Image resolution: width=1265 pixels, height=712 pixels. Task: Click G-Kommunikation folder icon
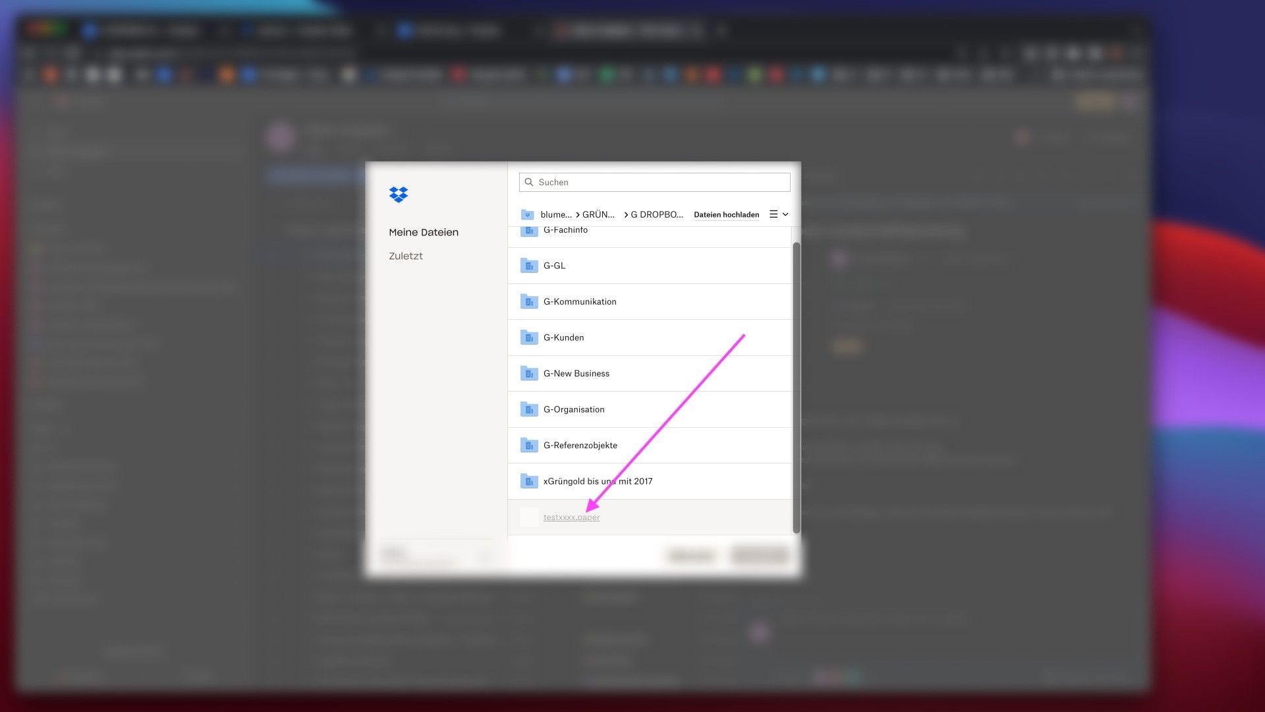coord(529,302)
